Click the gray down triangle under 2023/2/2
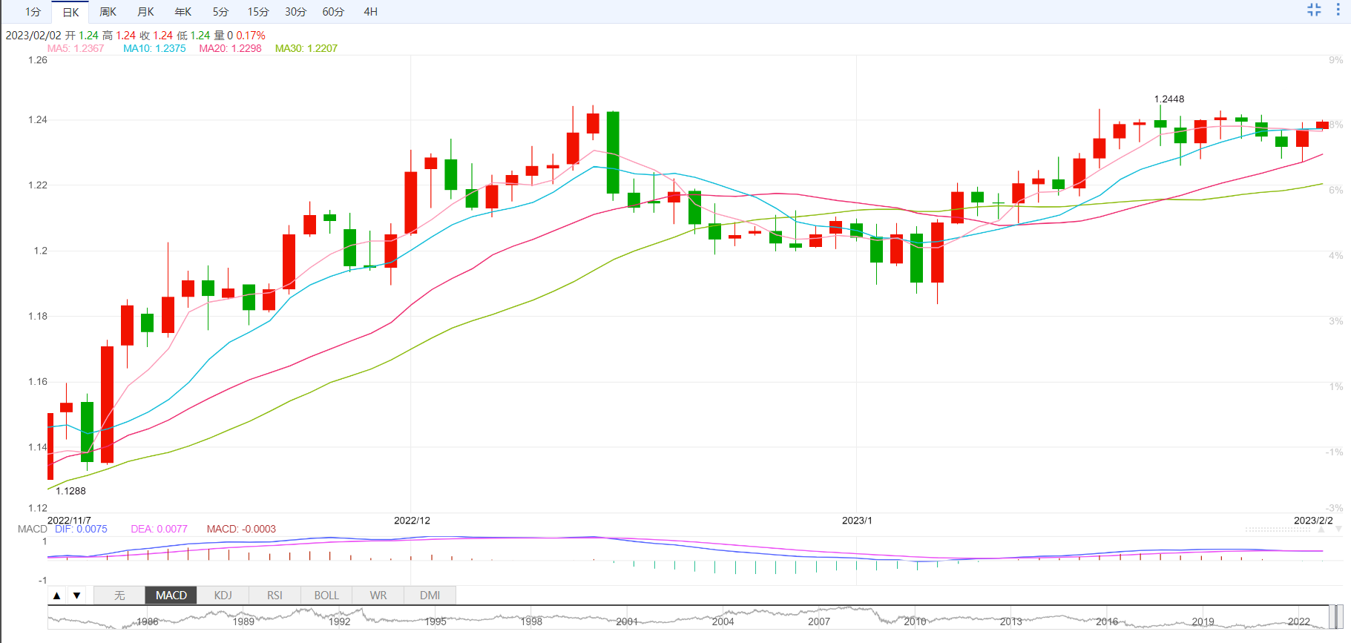1351x643 pixels. click(1338, 530)
